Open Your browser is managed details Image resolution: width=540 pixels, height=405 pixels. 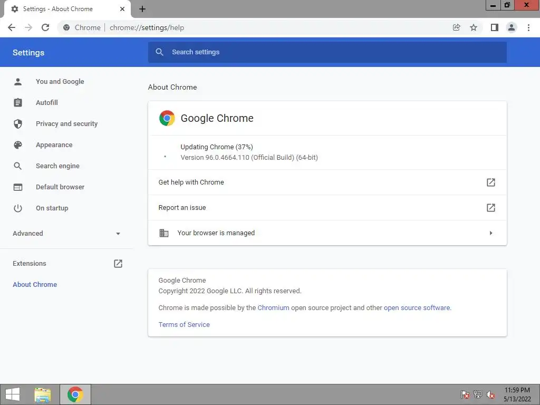coord(327,233)
